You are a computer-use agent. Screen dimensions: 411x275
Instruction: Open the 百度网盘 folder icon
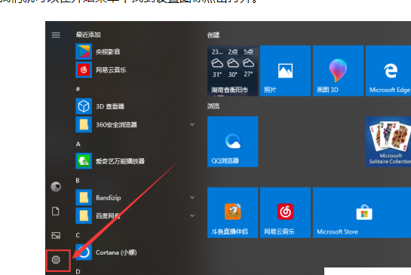pyautogui.click(x=84, y=215)
